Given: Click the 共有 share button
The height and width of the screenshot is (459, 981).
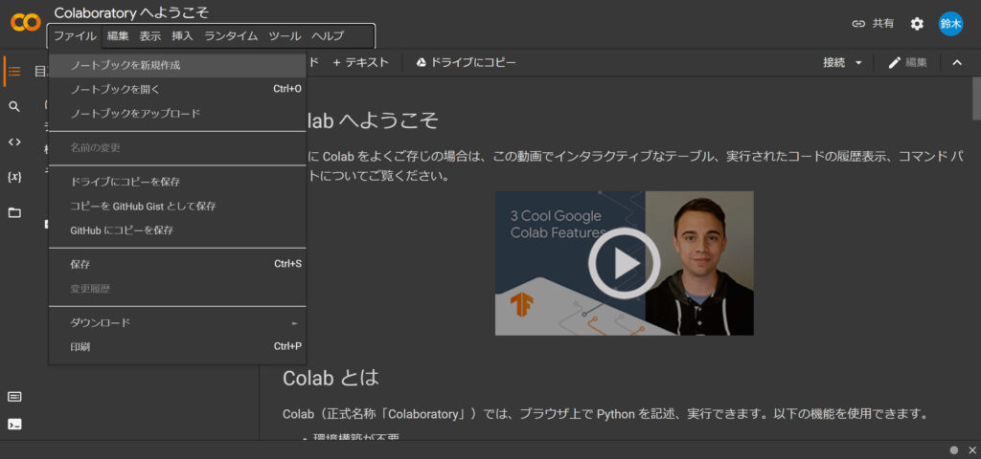Looking at the screenshot, I should 874,24.
